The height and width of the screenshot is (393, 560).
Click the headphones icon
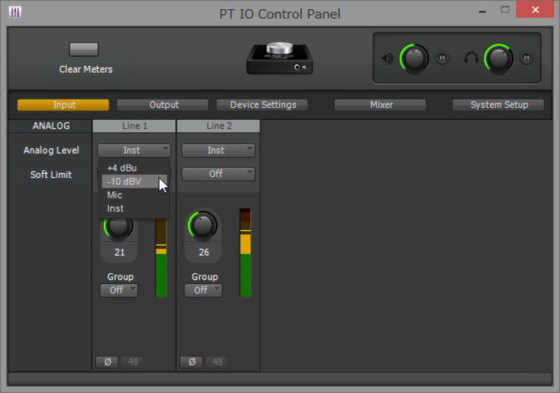click(471, 58)
